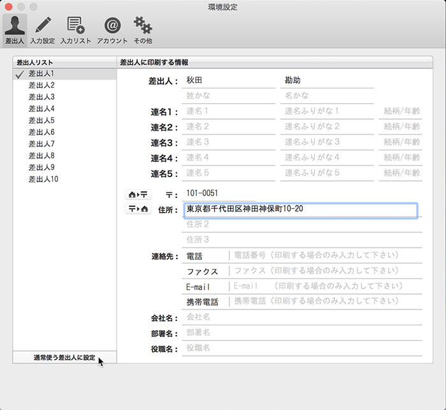Select 差出人1 in the sender list

coord(42,74)
